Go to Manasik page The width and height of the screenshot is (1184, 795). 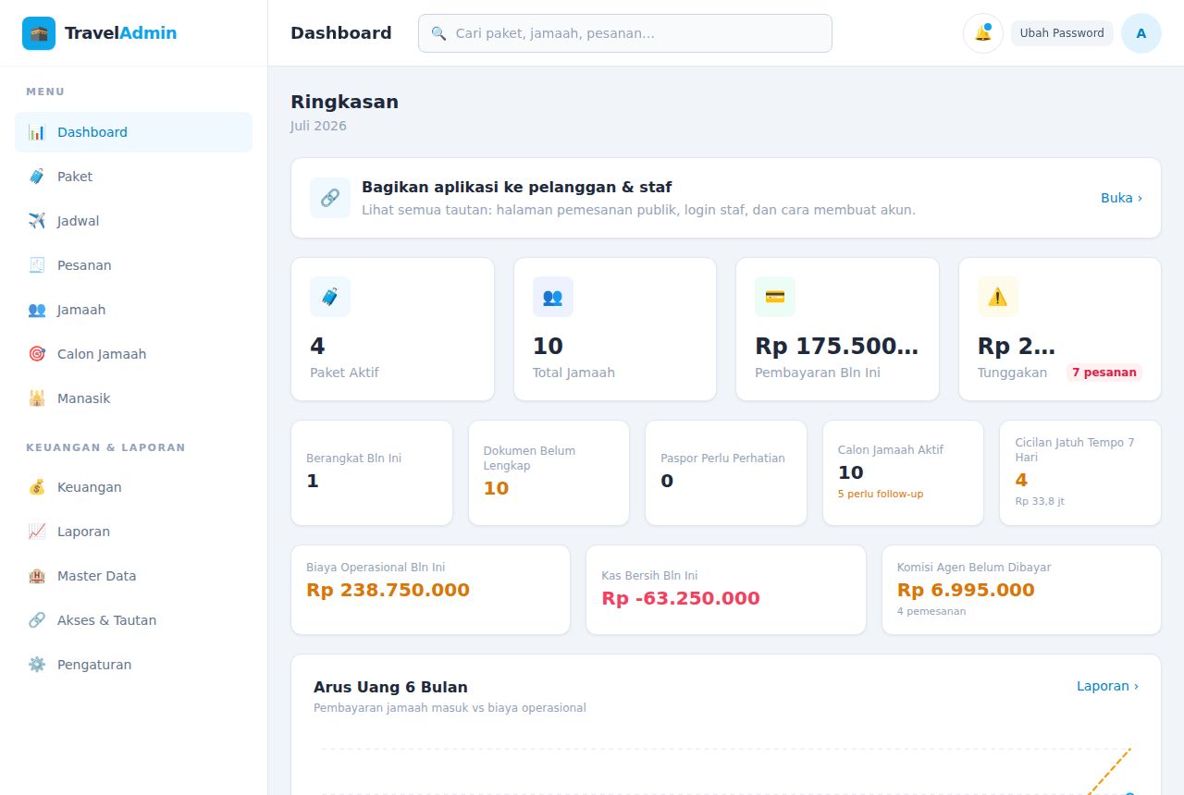[x=133, y=398]
